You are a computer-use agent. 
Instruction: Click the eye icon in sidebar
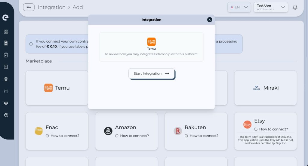tap(6, 103)
